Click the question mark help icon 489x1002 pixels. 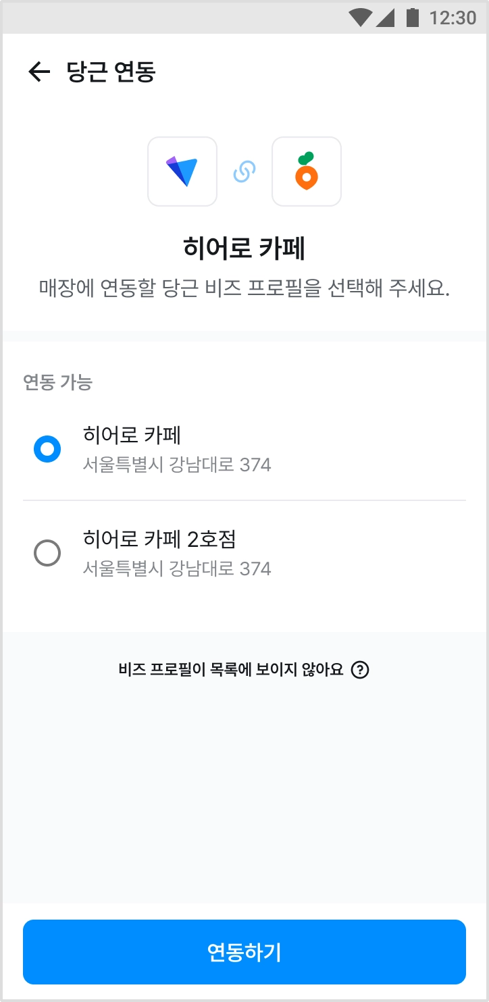361,670
